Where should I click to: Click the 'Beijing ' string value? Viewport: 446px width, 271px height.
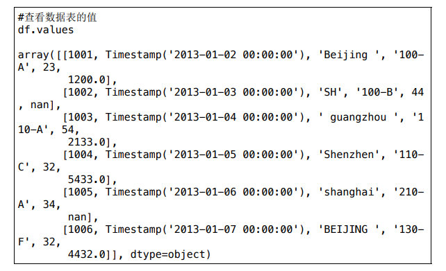click(x=349, y=55)
